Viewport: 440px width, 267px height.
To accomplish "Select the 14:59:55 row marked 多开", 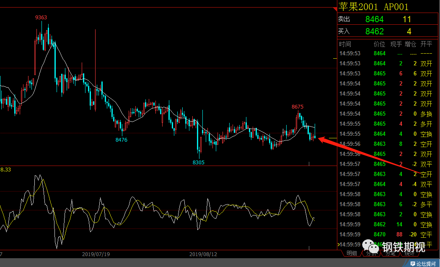I will click(x=386, y=124).
